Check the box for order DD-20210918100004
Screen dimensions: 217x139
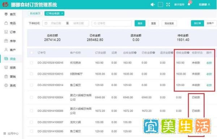pyautogui.click(x=31, y=97)
